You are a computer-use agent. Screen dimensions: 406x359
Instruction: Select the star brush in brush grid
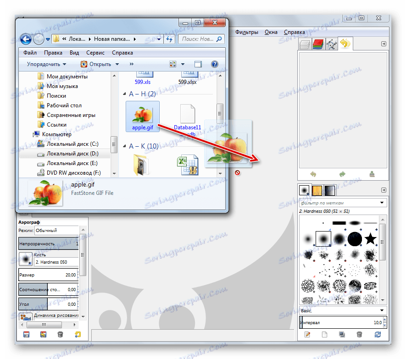click(370, 238)
